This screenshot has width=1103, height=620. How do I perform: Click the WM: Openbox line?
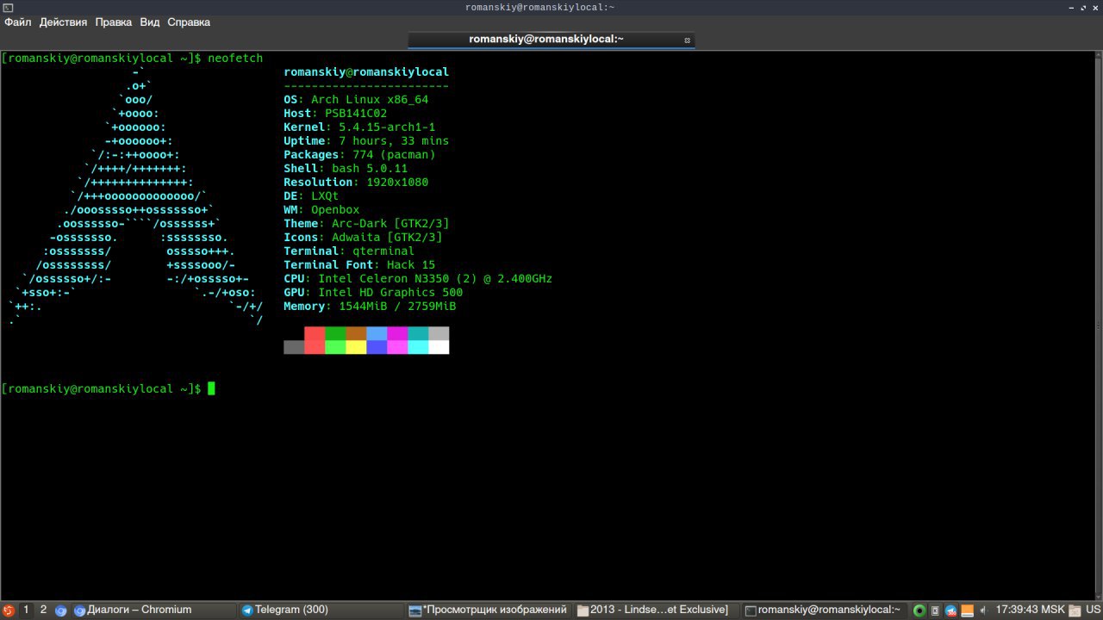pos(321,209)
